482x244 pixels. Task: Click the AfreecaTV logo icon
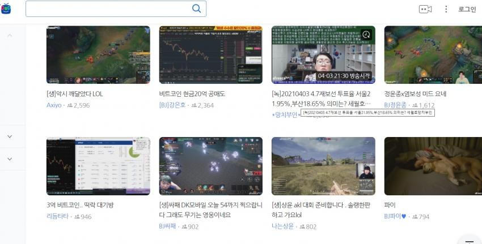pos(6,8)
